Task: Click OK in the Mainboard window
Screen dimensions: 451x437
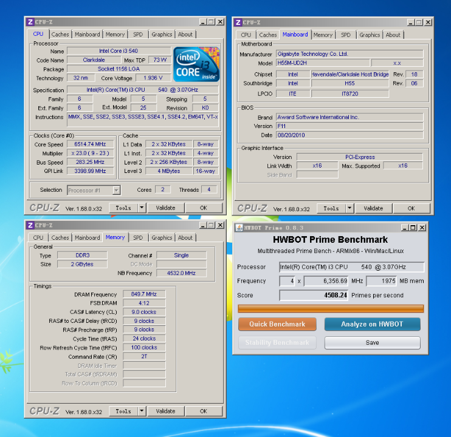Action: pyautogui.click(x=411, y=208)
